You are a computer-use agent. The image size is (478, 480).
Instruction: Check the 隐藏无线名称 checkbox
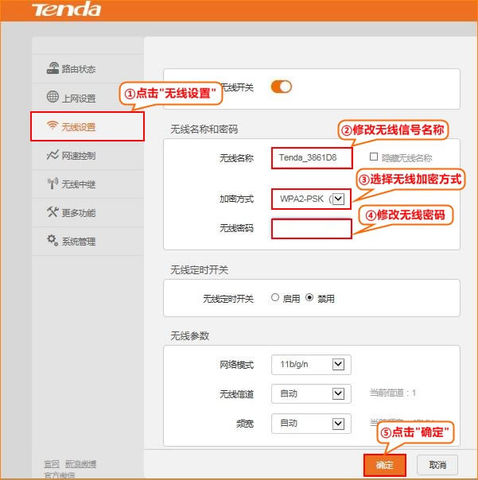click(374, 157)
